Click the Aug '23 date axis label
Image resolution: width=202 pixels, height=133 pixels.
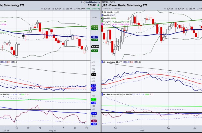coord(53,131)
